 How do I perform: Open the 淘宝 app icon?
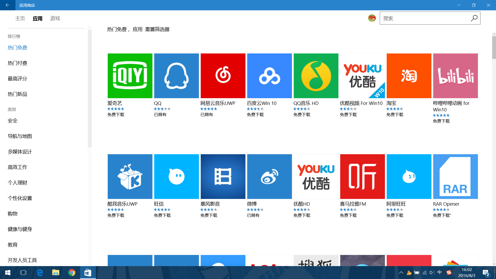tap(409, 76)
